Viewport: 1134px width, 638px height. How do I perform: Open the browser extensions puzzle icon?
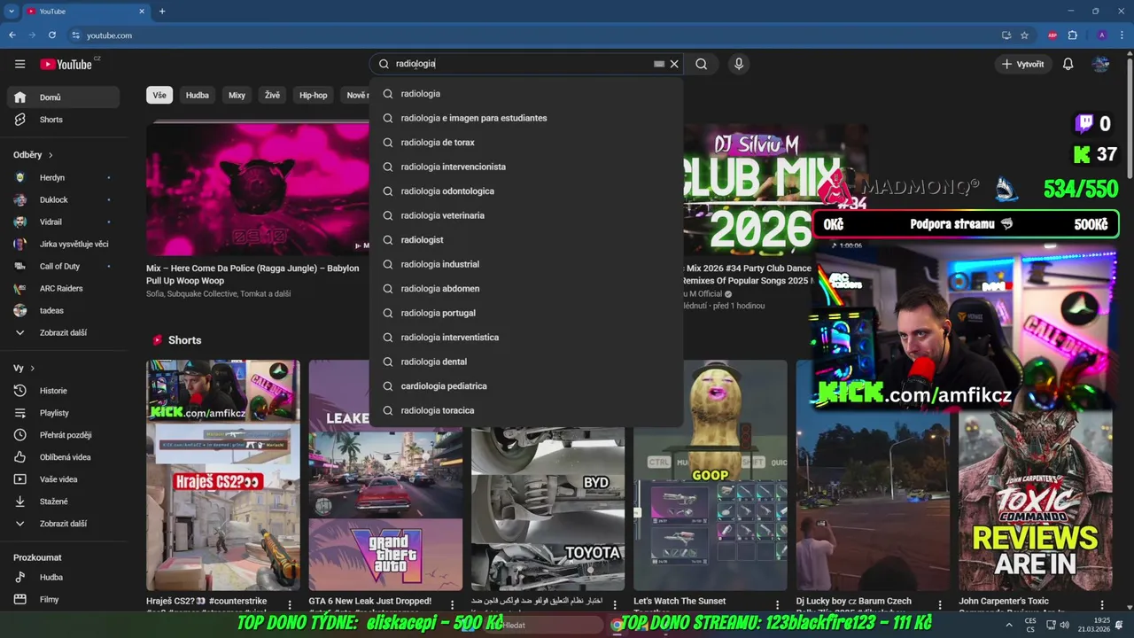tap(1072, 35)
